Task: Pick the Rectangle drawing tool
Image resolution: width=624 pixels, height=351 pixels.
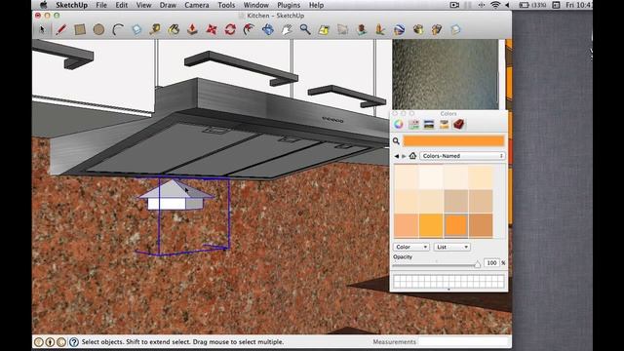Action: 80,29
